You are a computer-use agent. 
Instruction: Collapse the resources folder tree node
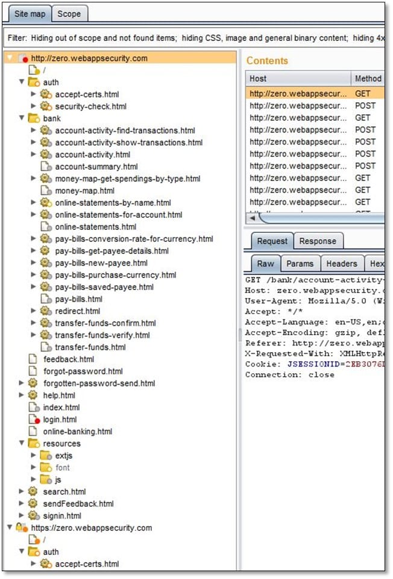(22, 444)
